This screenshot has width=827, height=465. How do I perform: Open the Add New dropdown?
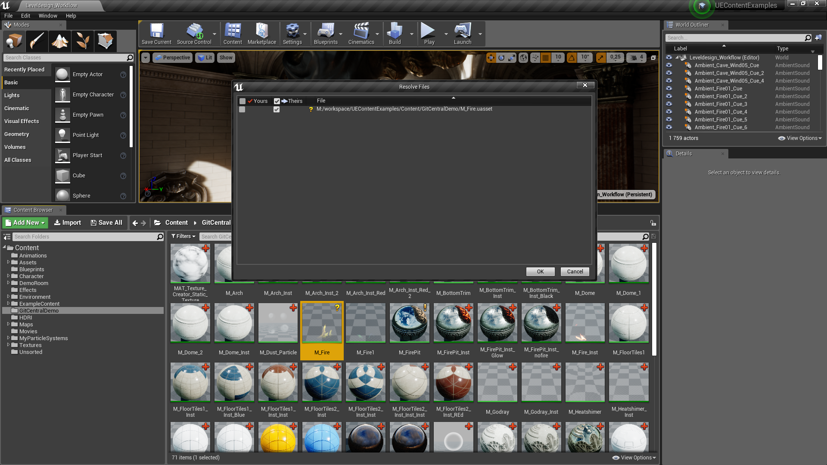25,223
